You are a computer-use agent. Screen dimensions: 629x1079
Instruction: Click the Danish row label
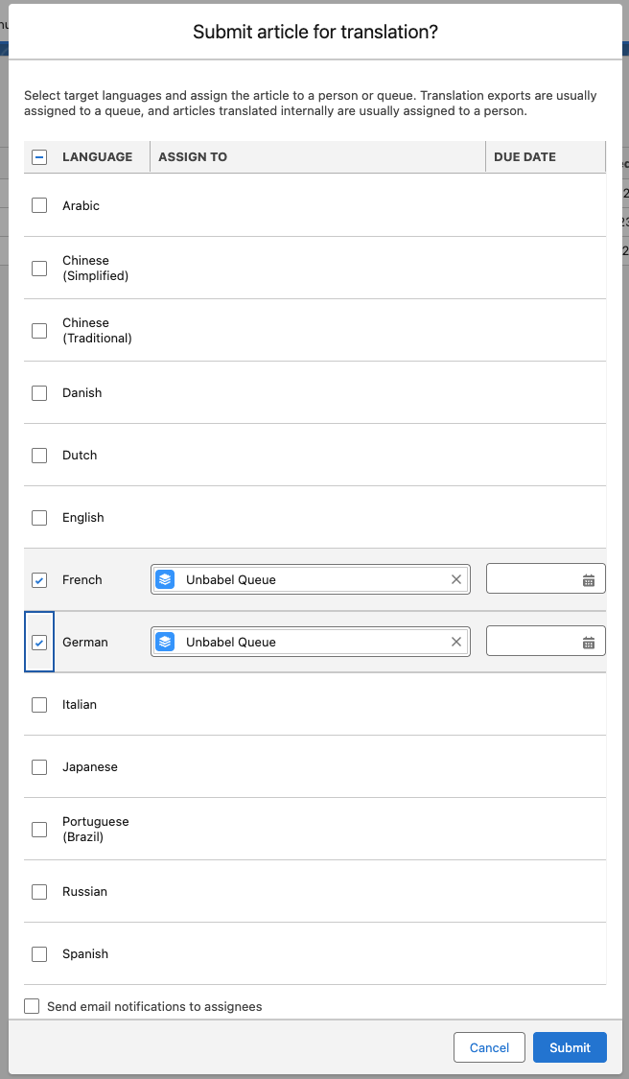point(82,393)
